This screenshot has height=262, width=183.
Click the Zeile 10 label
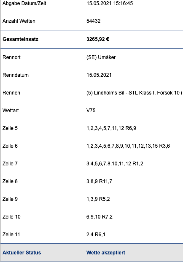11,217
